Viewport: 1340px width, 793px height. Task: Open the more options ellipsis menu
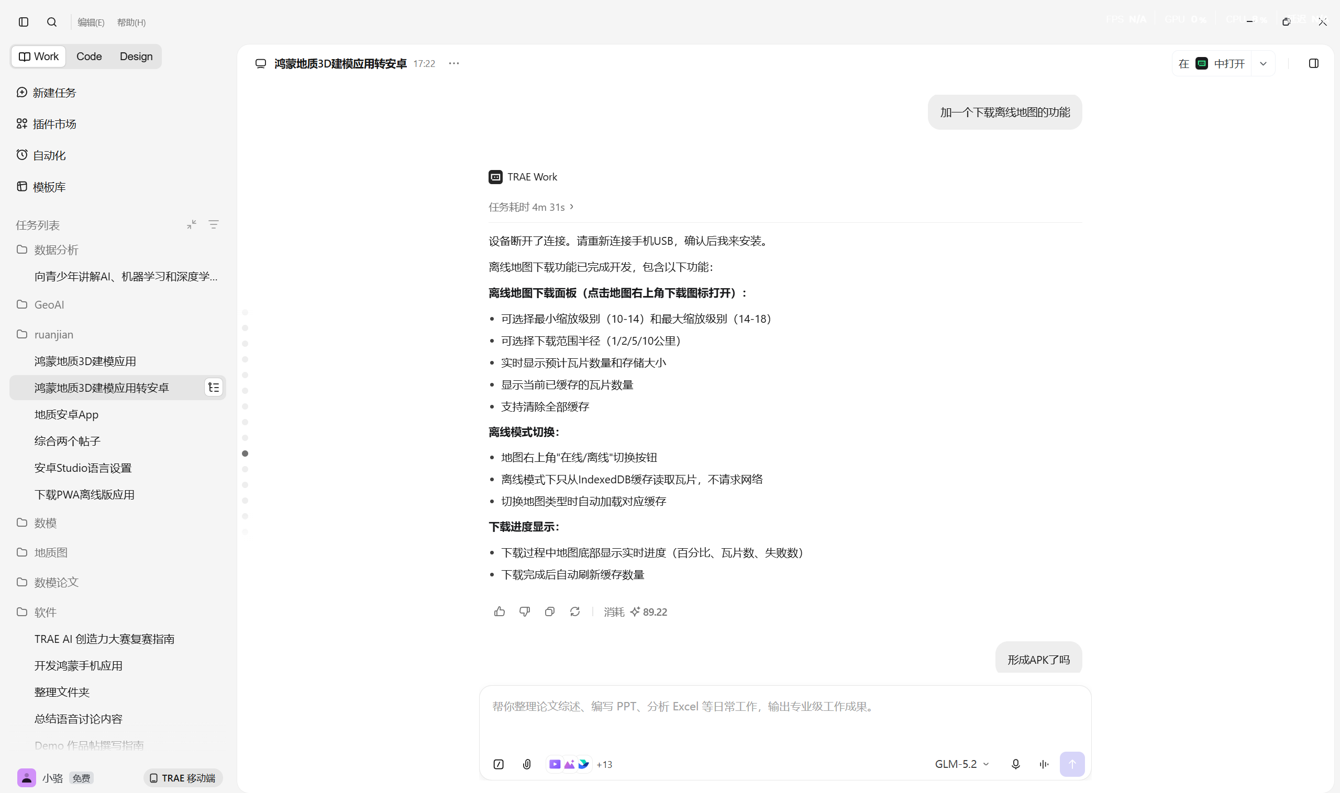(454, 64)
